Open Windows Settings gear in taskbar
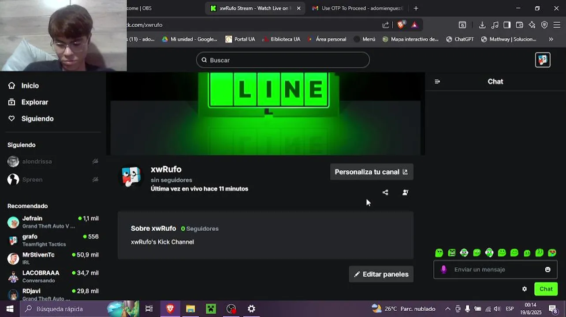 coord(251,309)
